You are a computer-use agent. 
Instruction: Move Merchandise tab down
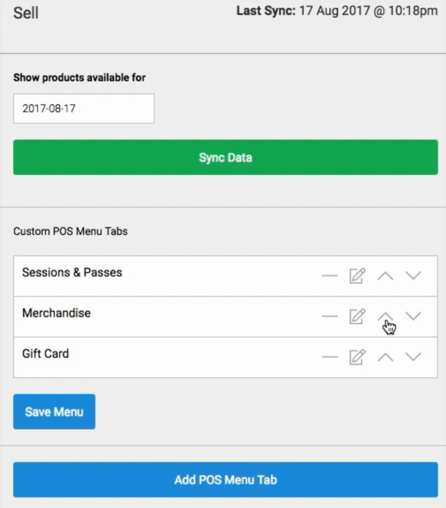coord(413,316)
